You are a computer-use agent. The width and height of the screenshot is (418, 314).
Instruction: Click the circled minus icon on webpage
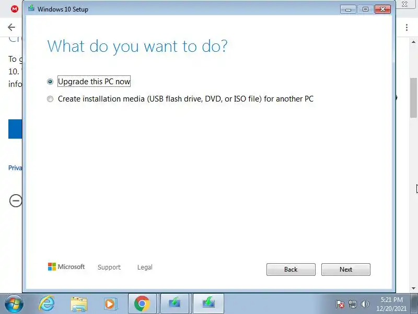[x=16, y=200]
